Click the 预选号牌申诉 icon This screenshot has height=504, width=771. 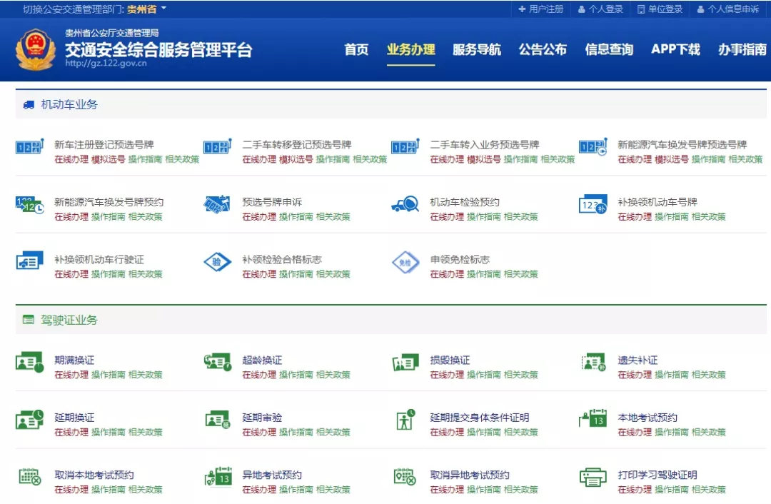[217, 204]
